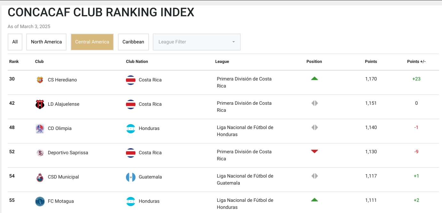Click the Deportivo Saprissa club name
This screenshot has height=213, width=442.
point(68,153)
